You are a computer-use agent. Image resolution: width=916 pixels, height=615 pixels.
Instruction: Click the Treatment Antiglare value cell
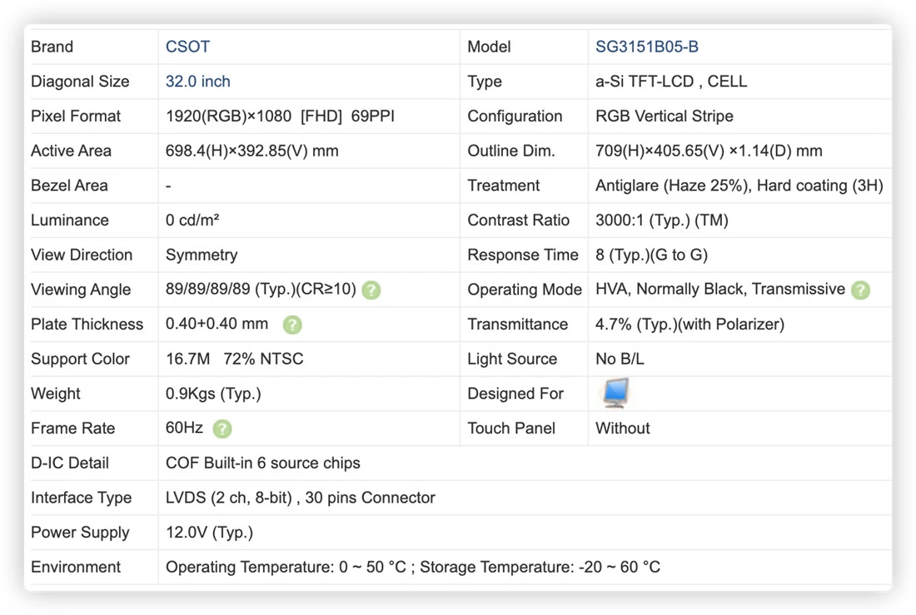tap(739, 186)
